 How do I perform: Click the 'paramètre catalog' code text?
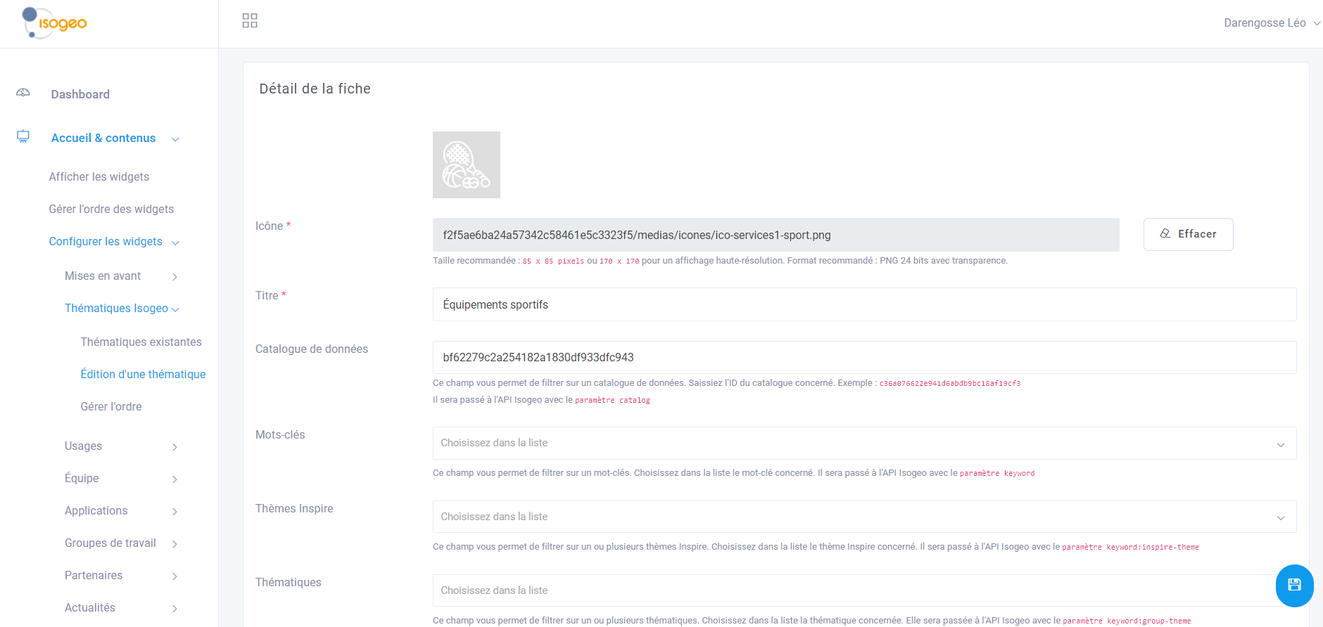point(612,401)
